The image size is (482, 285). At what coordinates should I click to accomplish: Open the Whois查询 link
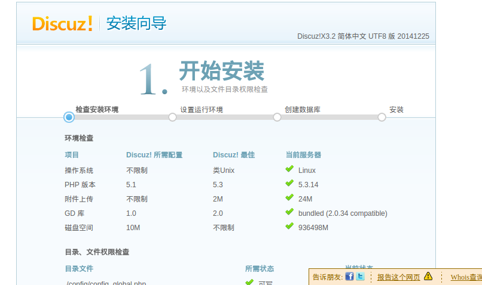466,277
